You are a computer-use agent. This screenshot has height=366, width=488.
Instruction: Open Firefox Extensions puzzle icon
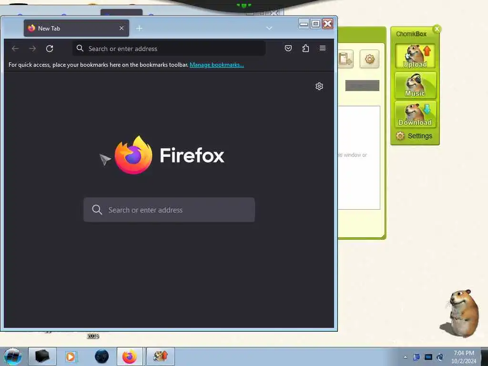click(x=305, y=48)
